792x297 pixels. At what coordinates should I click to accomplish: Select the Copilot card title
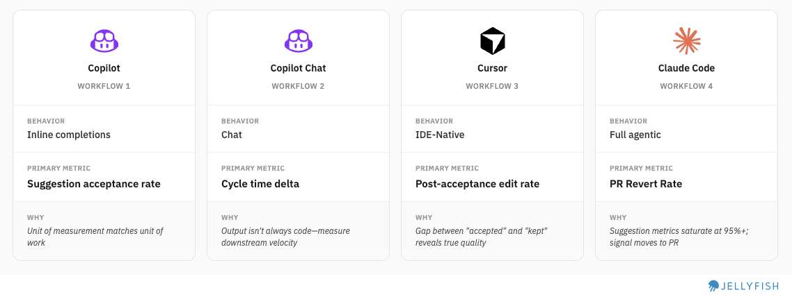(104, 68)
